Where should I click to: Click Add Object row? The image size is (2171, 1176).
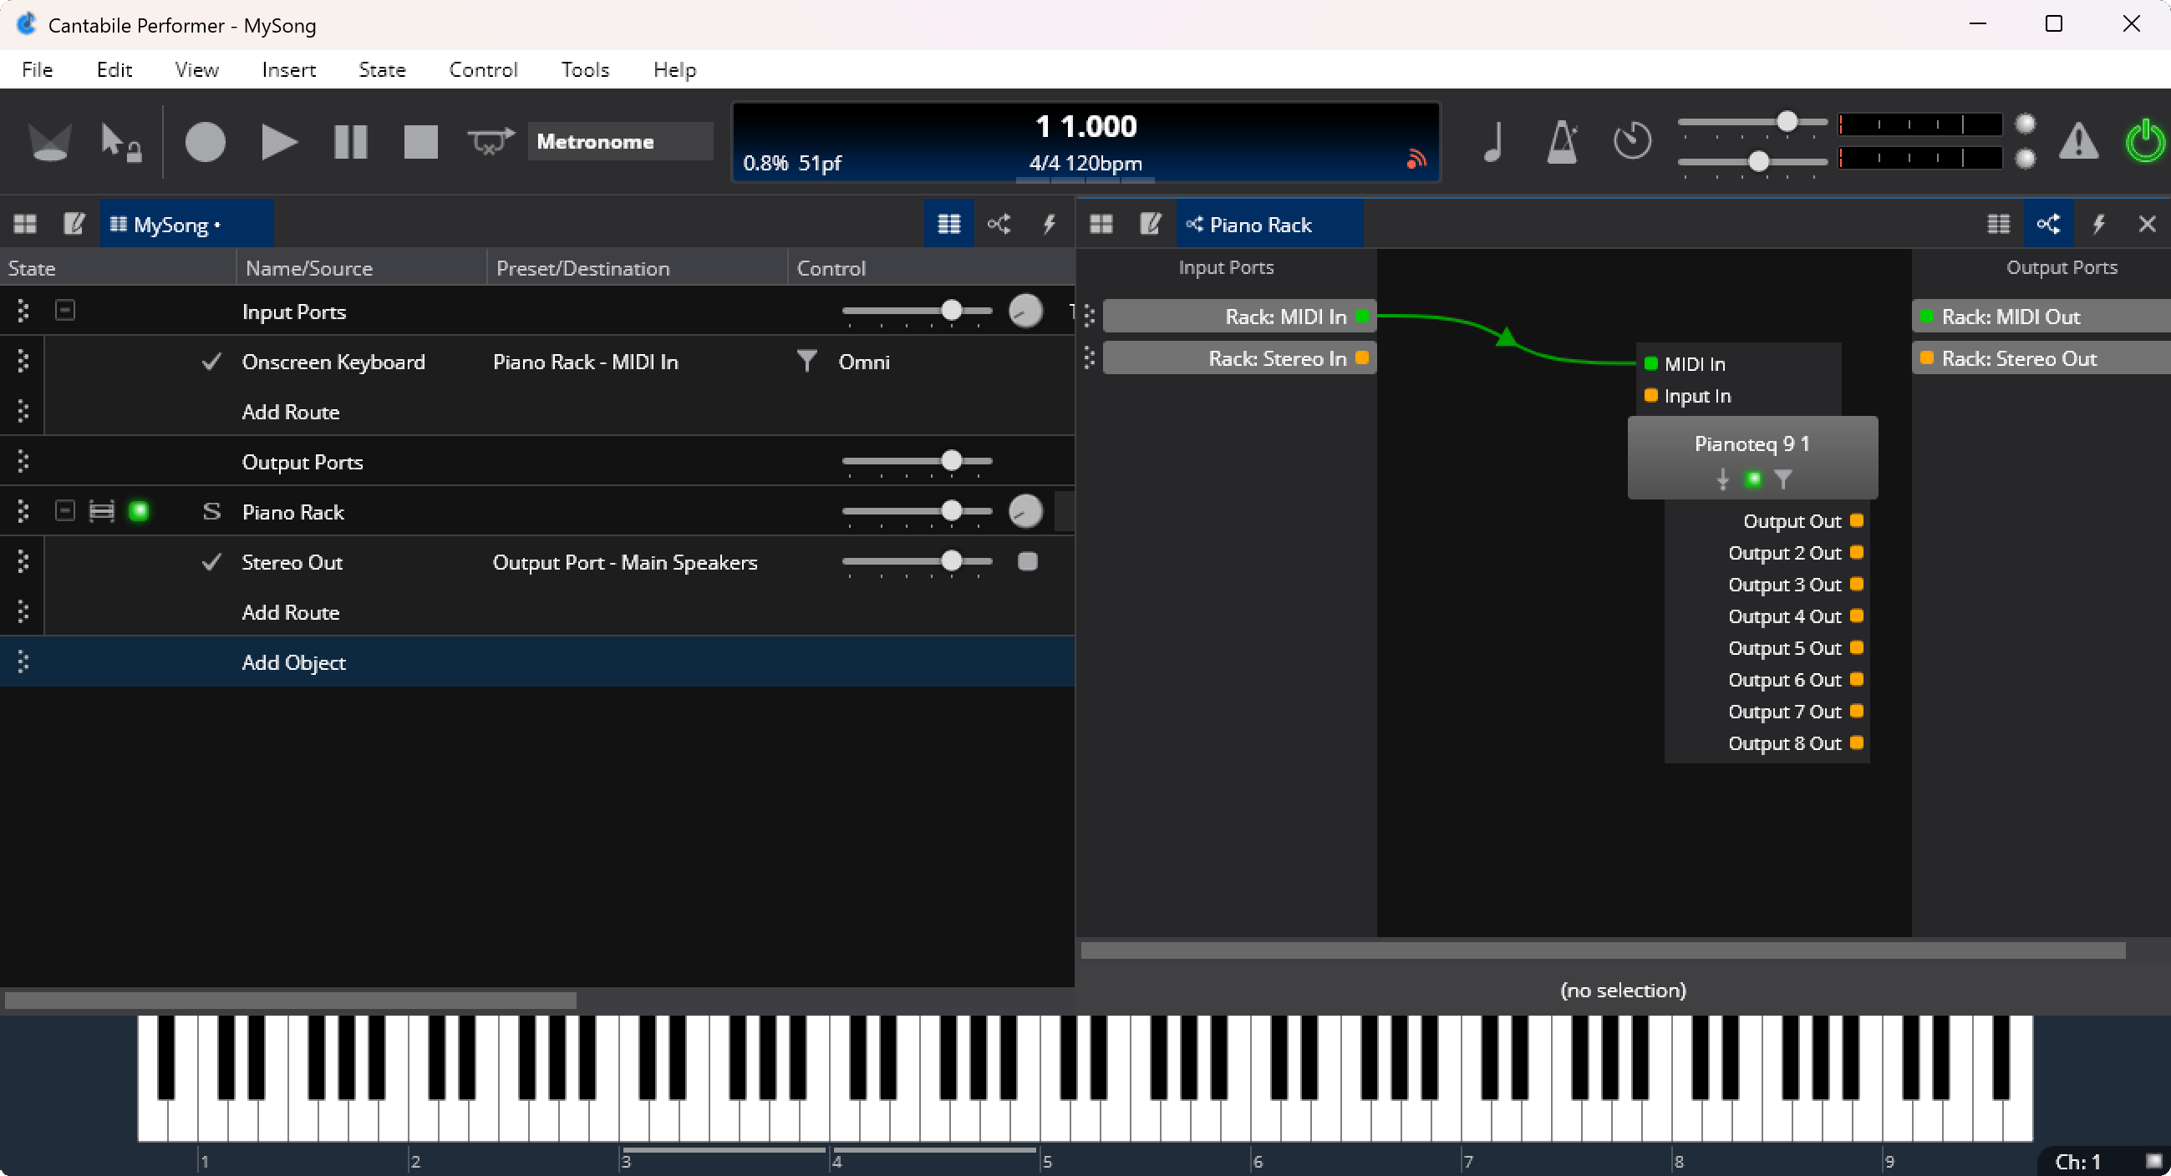293,662
